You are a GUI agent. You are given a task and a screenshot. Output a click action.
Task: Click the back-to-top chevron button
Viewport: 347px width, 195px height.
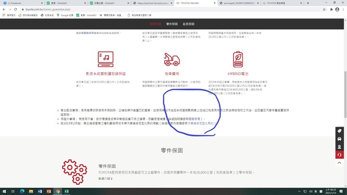(x=339, y=163)
